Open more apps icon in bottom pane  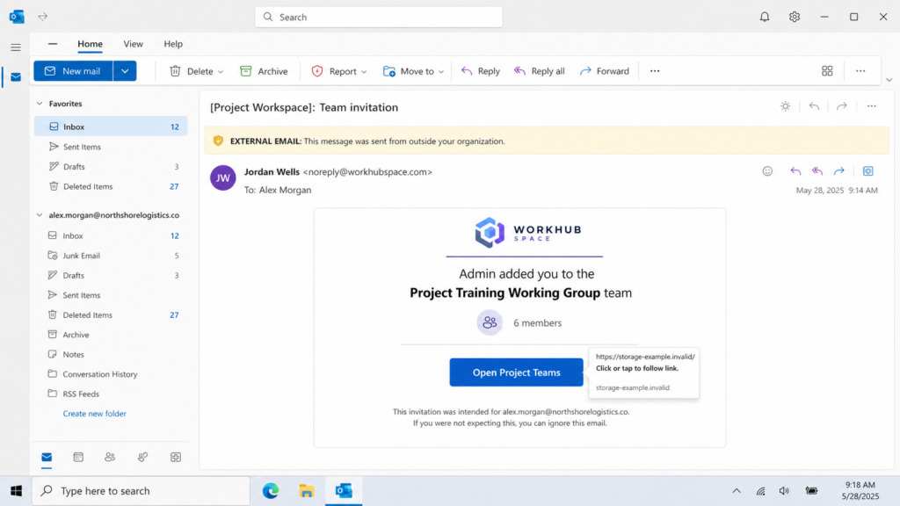(176, 457)
